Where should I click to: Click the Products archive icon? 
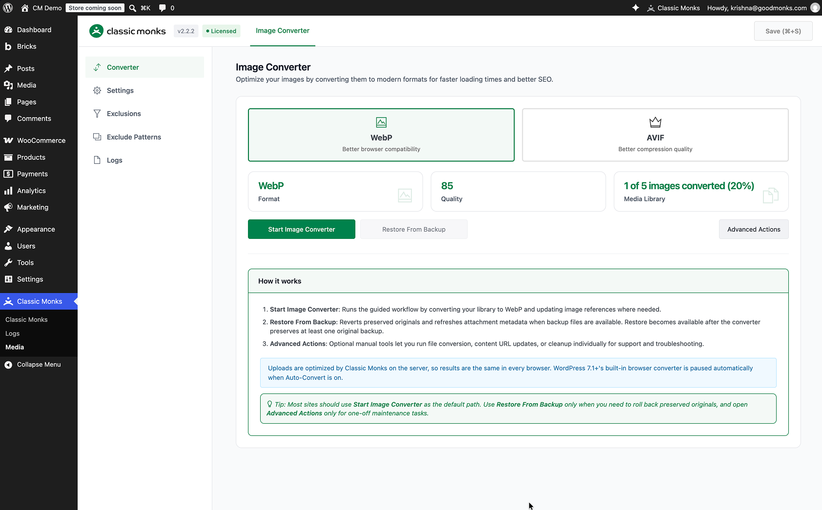8,157
